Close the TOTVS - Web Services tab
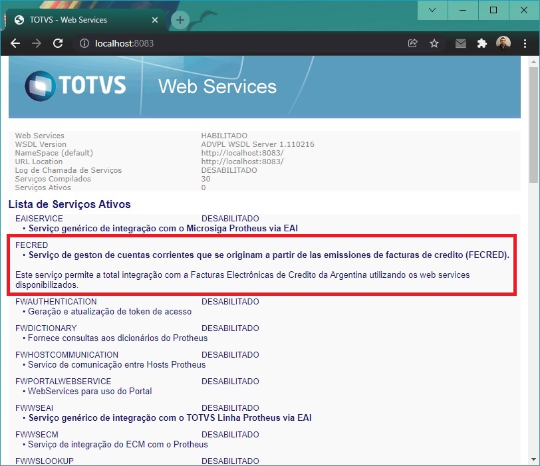This screenshot has width=540, height=466. coord(155,20)
